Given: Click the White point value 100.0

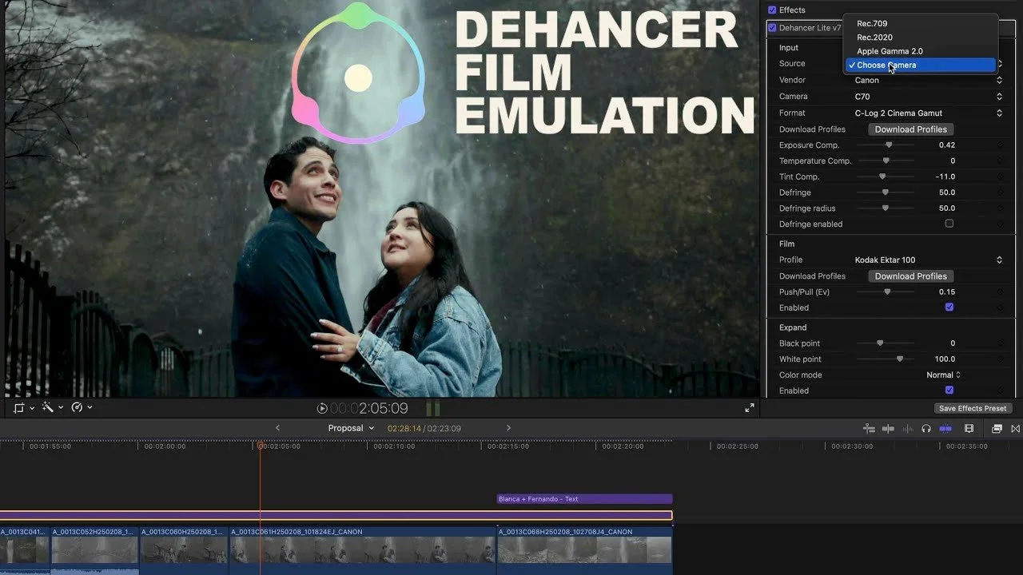Looking at the screenshot, I should pyautogui.click(x=945, y=359).
